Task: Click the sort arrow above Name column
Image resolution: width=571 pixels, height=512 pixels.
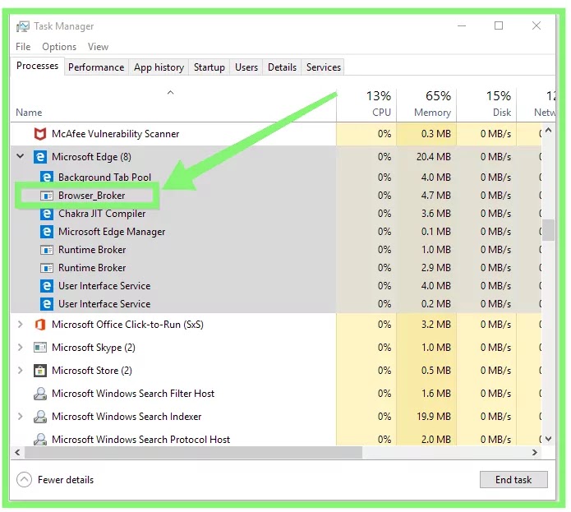Action: (x=170, y=93)
